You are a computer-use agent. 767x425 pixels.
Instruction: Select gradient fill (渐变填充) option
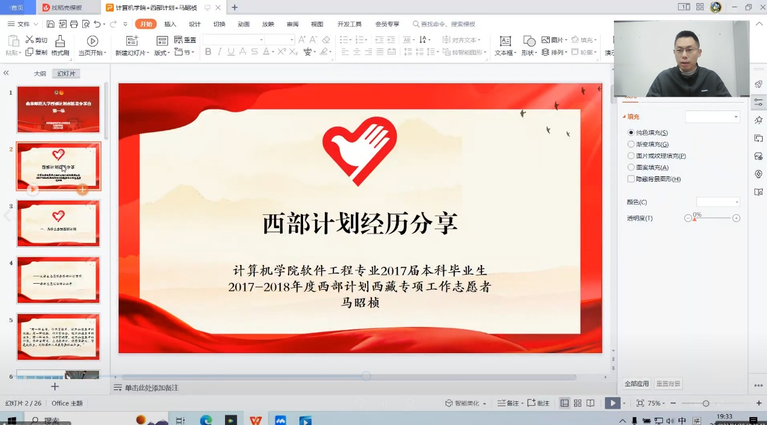click(631, 144)
